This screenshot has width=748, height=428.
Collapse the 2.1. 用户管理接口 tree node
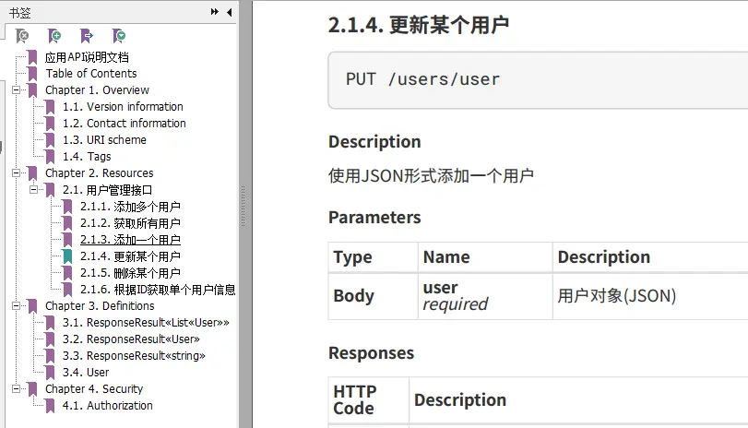[33, 190]
